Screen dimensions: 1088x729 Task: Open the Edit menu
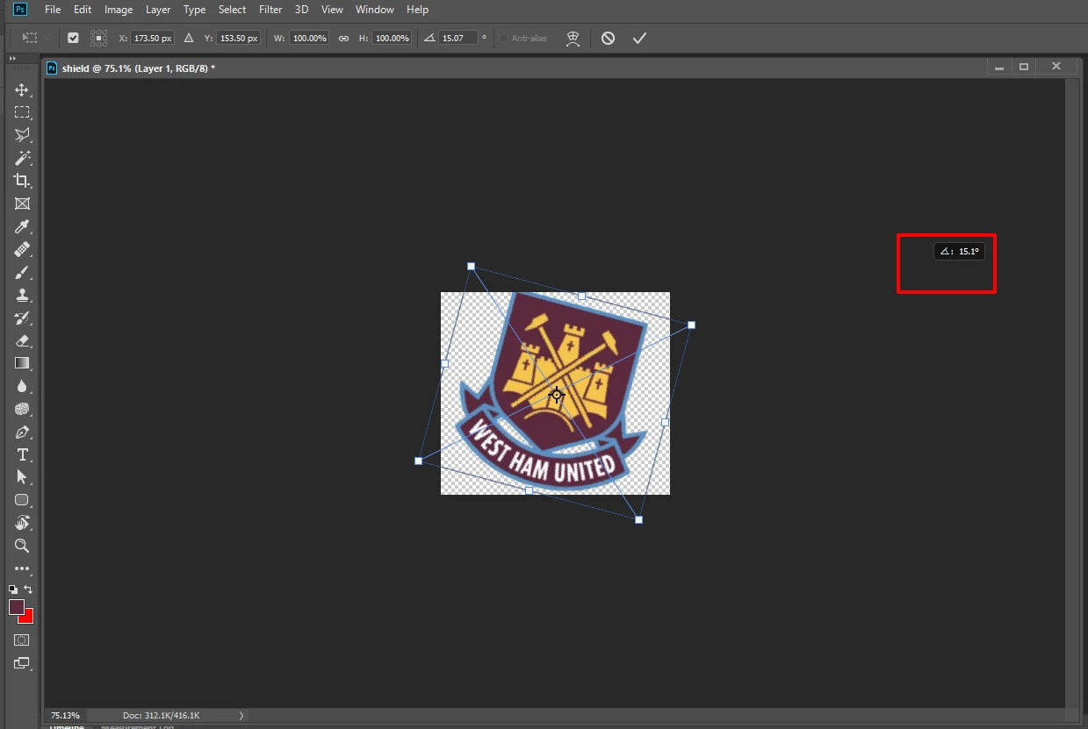point(83,10)
